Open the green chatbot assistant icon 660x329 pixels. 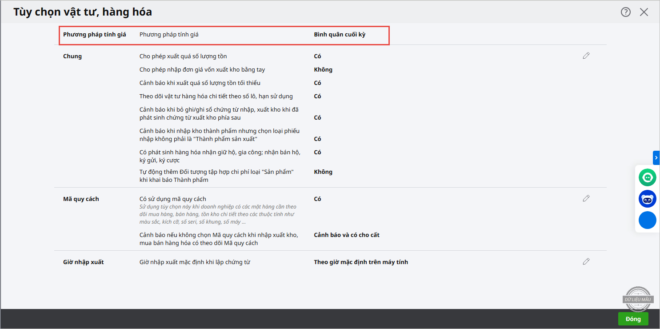pyautogui.click(x=647, y=177)
